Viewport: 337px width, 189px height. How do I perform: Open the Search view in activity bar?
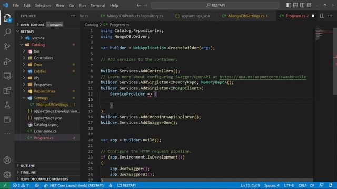pyautogui.click(x=7, y=33)
